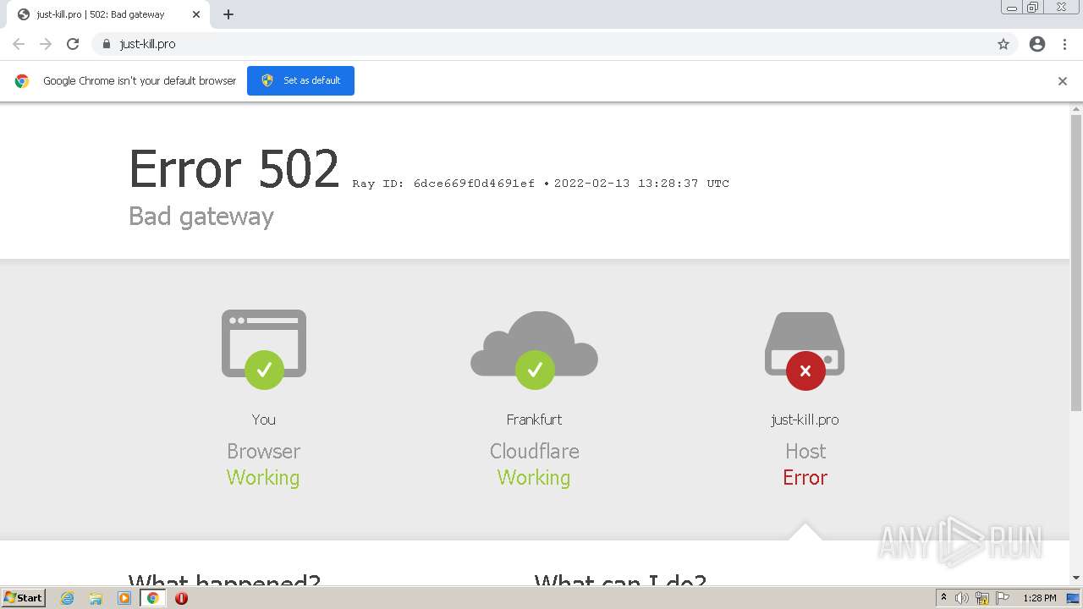
Task: Reload the page with the refresh icon
Action: pos(73,44)
